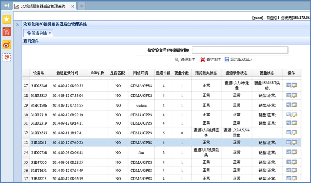The width and height of the screenshot is (311, 183).
Task: Sort by 网络环境 column header
Action: tap(141, 73)
